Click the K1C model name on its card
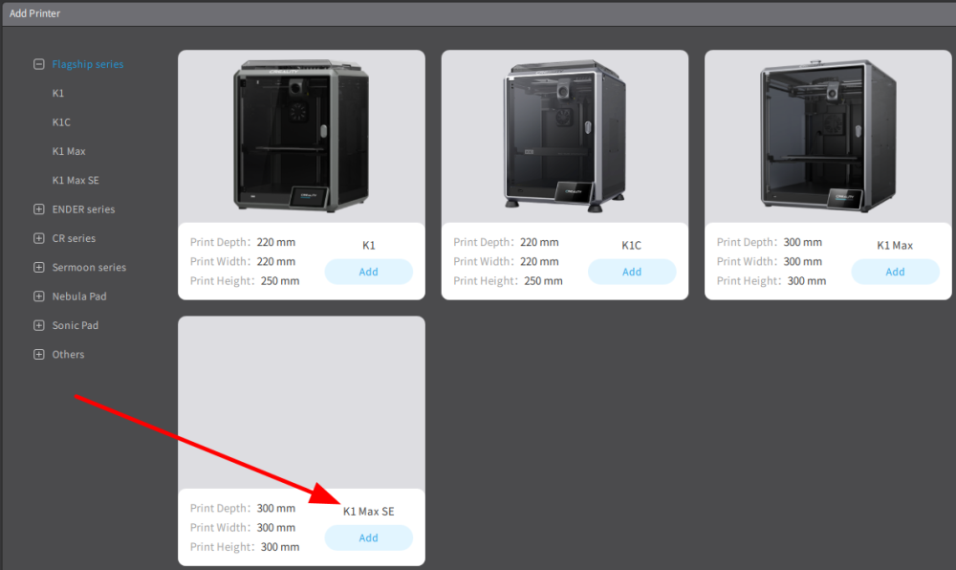Screen dimensions: 956x570 (632, 245)
